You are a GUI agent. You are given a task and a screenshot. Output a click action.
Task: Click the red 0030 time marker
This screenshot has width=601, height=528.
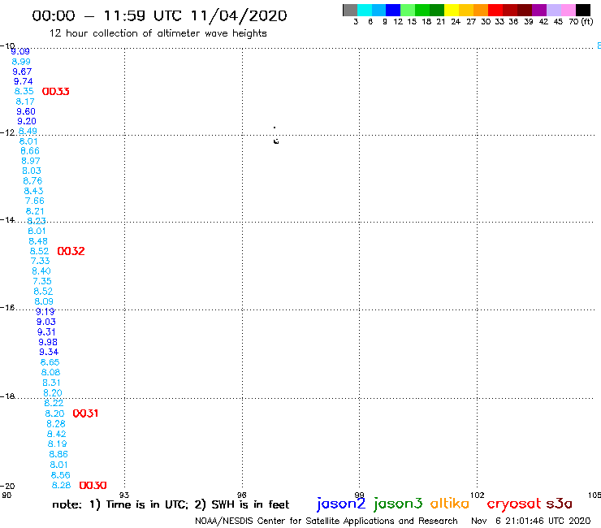93,486
